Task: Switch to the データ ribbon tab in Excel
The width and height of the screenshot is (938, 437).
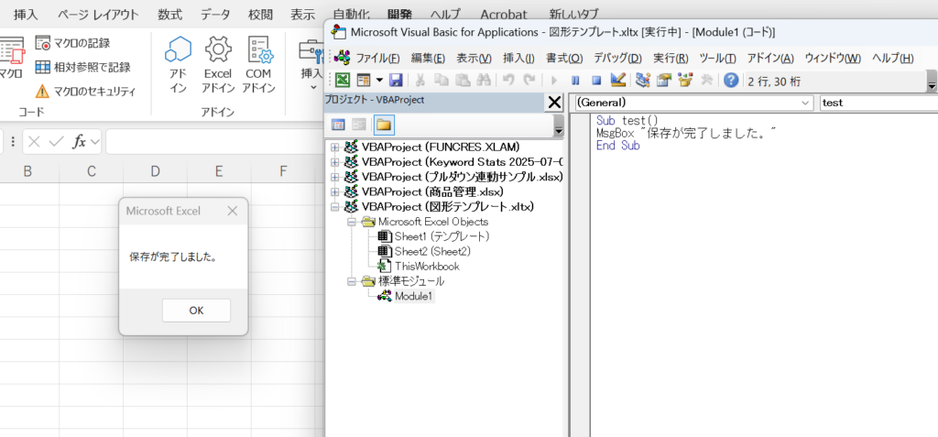Action: click(x=215, y=15)
